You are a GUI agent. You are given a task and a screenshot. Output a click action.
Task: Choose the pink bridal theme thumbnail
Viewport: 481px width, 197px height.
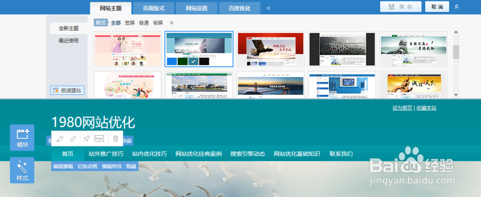(x=127, y=49)
